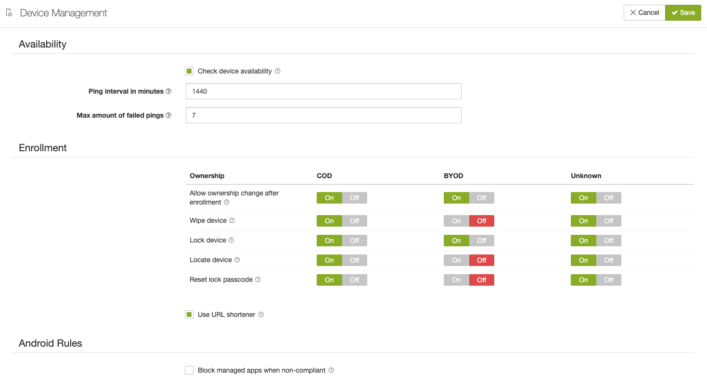This screenshot has width=707, height=387.
Task: Turn Off Locate device for COD
Action: pos(355,260)
